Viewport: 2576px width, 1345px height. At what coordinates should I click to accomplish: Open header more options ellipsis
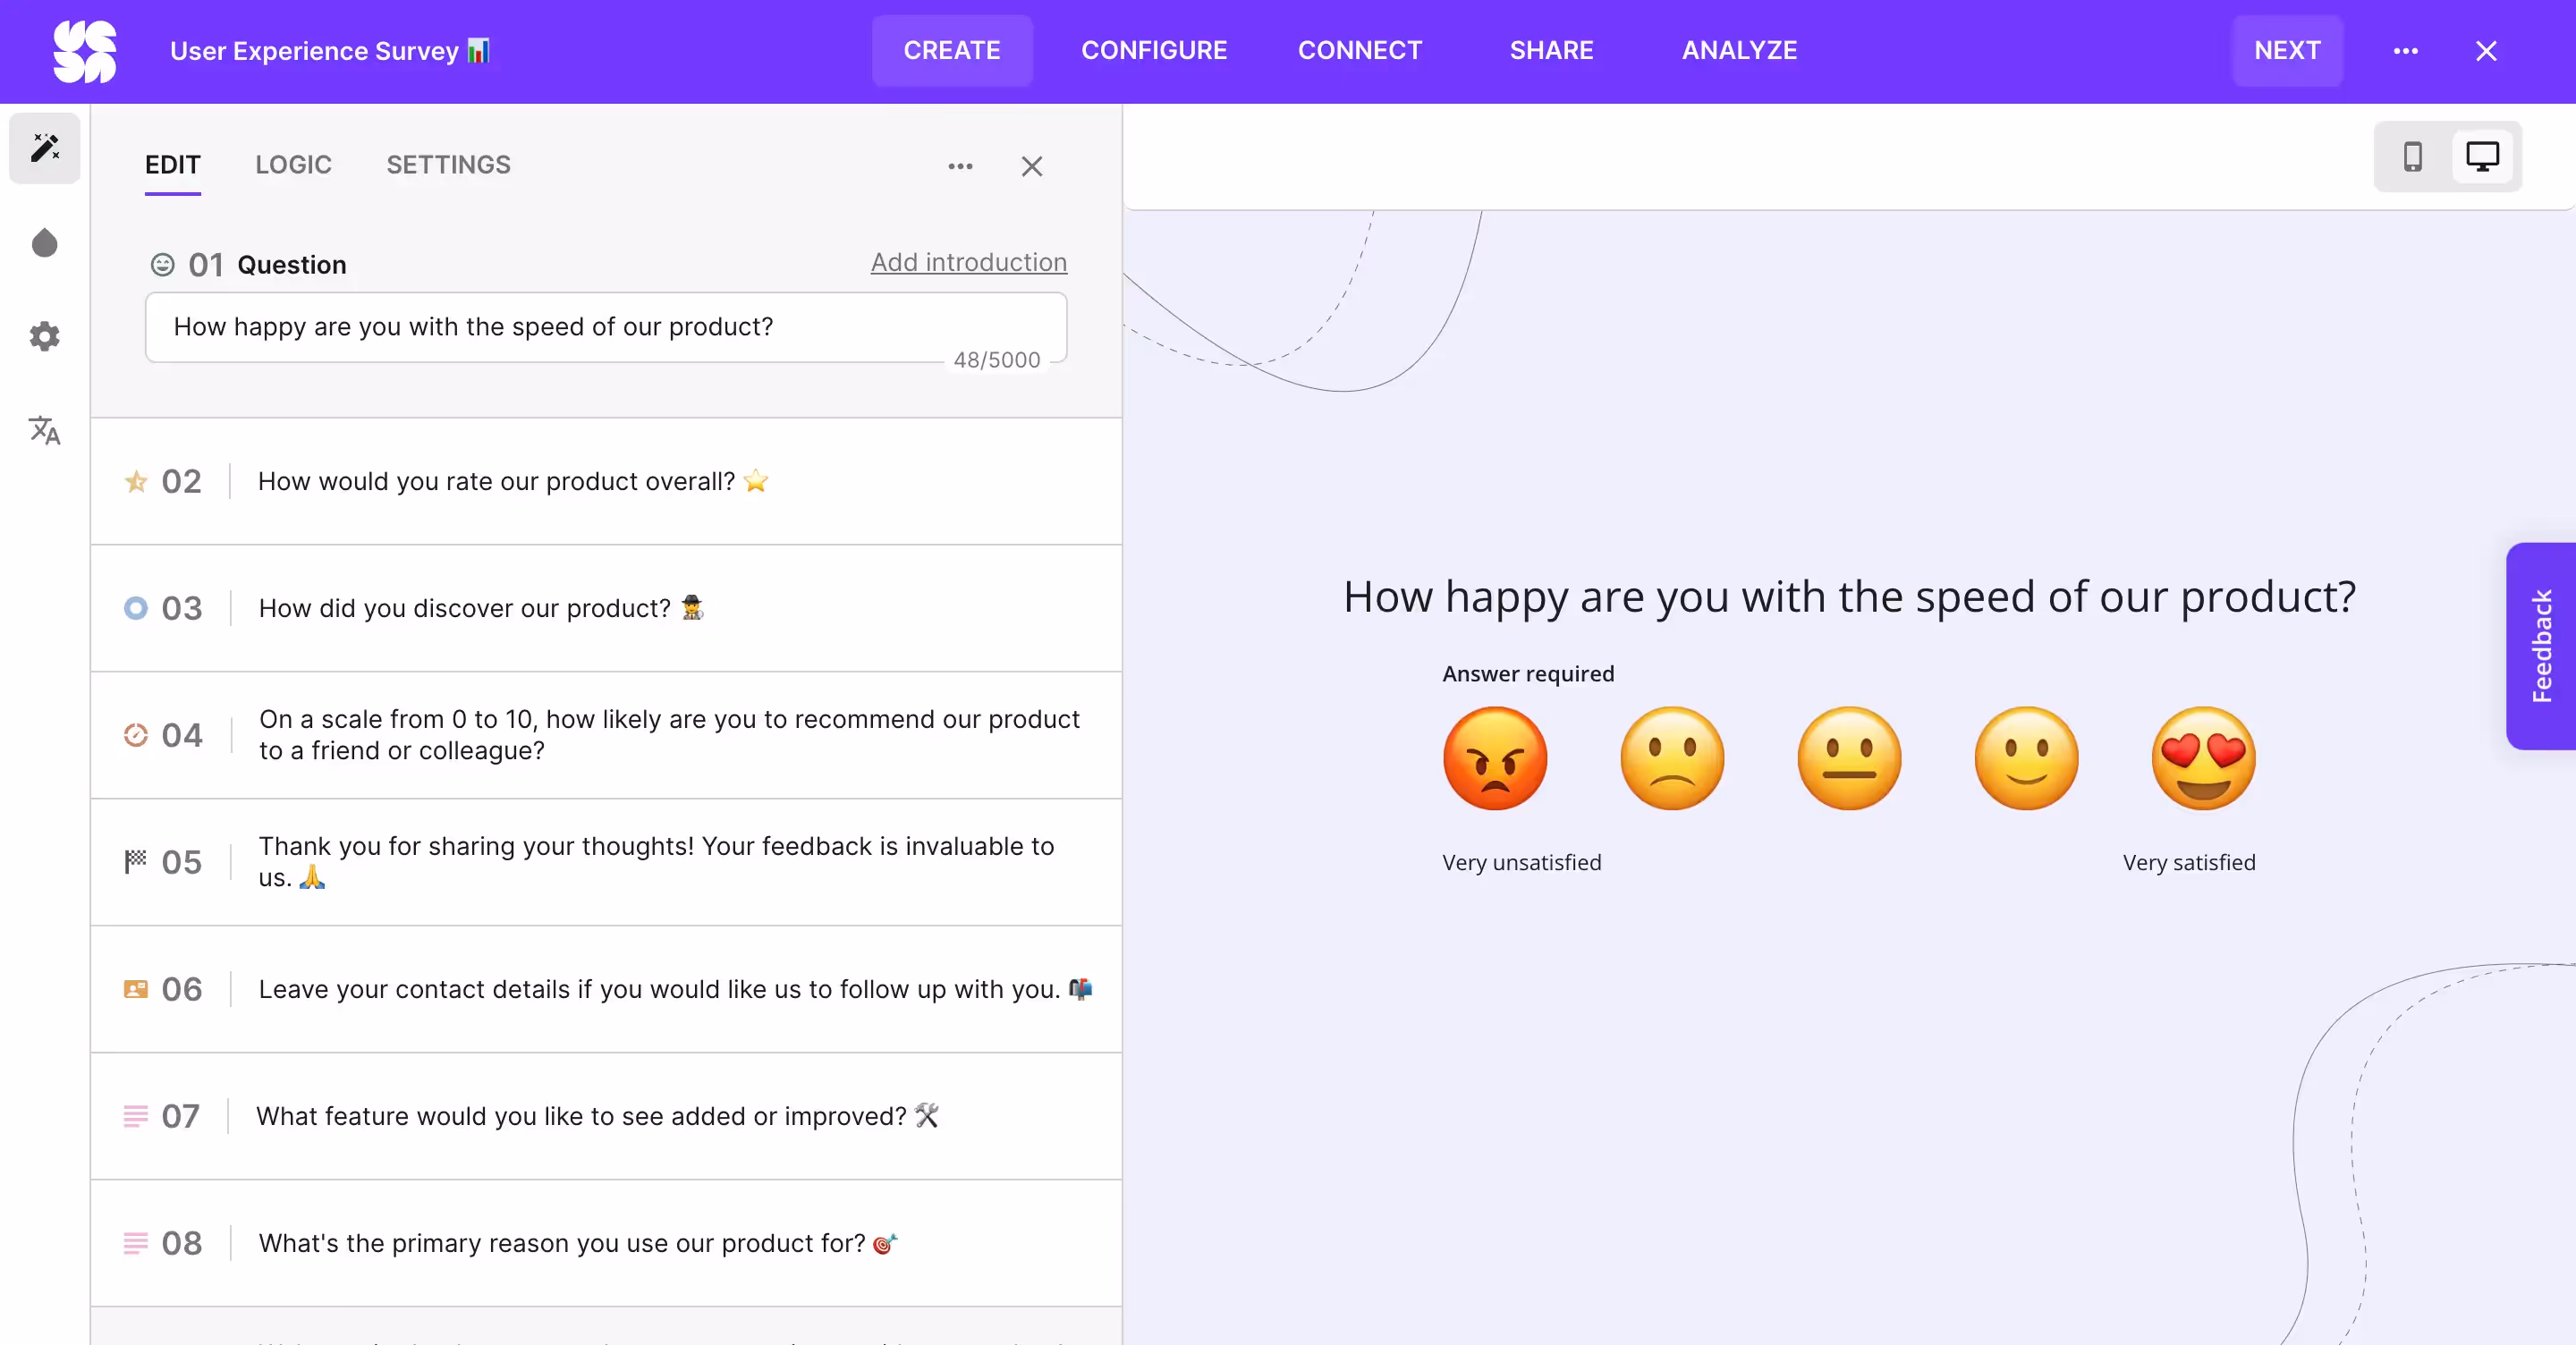click(2406, 51)
